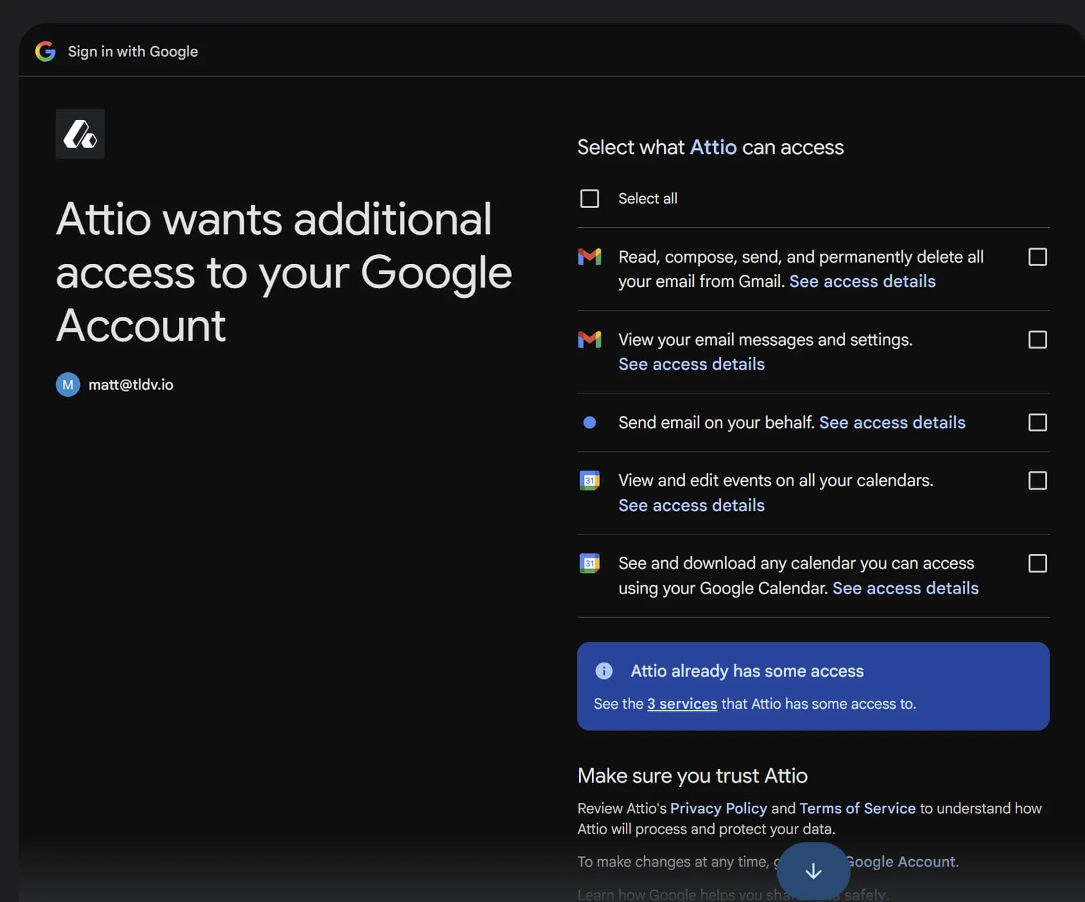Image resolution: width=1085 pixels, height=902 pixels.
Task: Check the Select all checkbox
Action: tap(589, 199)
